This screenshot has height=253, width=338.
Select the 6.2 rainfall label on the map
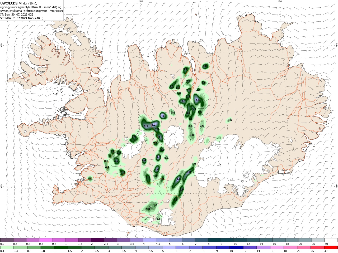(153, 125)
